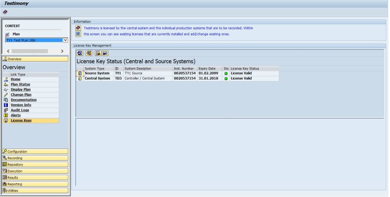Viewport: 390px width, 197px height.
Task: Open the Home link
Action: (x=16, y=79)
